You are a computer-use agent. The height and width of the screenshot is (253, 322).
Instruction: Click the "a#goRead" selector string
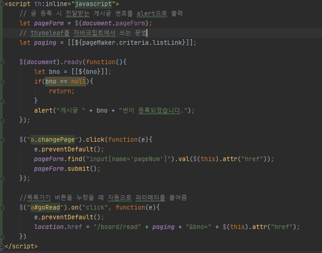(45, 208)
